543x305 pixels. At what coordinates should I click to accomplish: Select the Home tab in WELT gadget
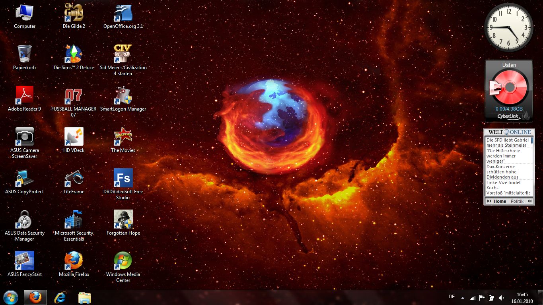[x=500, y=201]
